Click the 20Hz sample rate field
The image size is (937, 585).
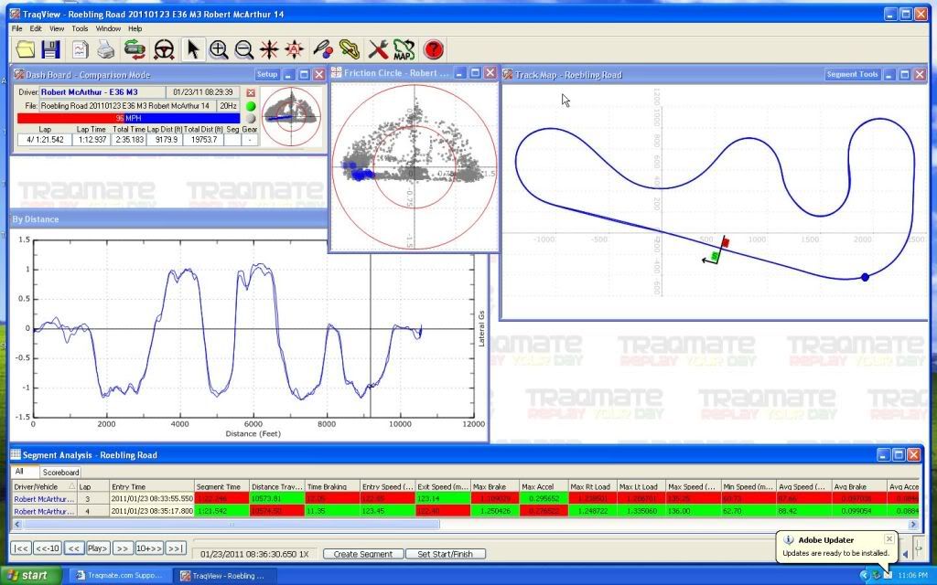coord(228,106)
